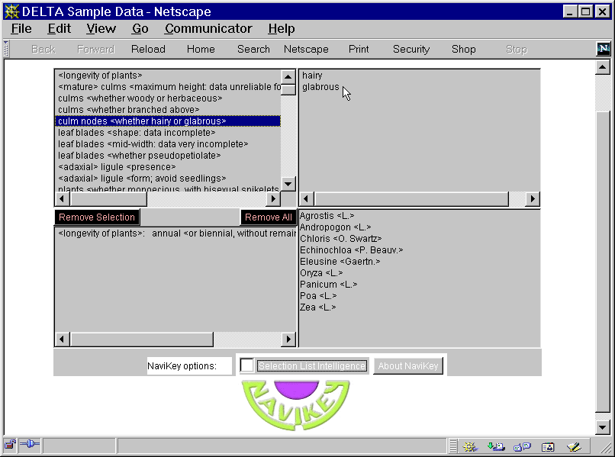The width and height of the screenshot is (615, 457).
Task: Open Composer from the component bar icon
Action: coord(574,446)
